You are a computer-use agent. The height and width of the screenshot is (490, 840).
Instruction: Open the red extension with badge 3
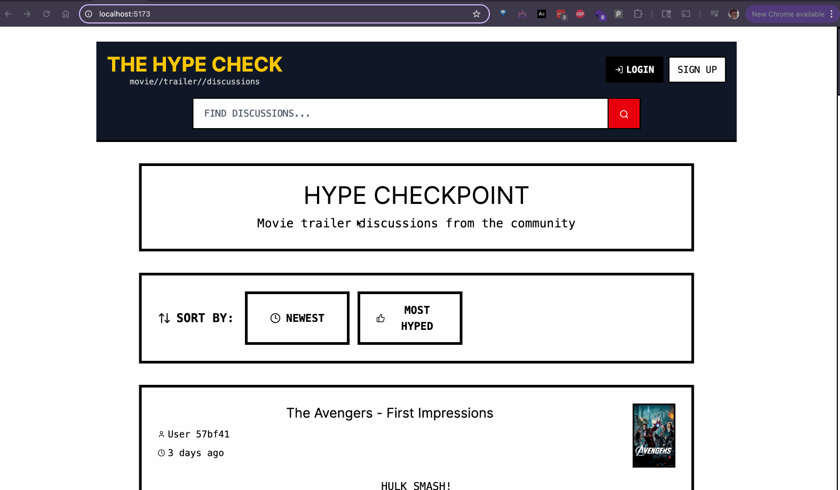561,14
